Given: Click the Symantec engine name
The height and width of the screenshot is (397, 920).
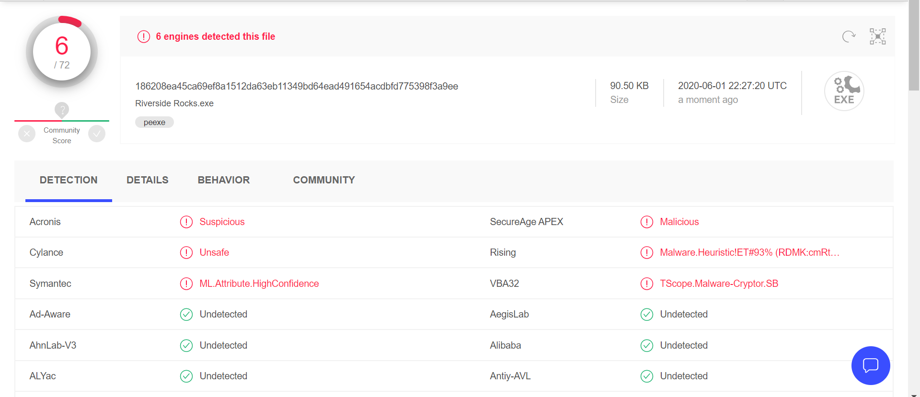Looking at the screenshot, I should coord(50,284).
